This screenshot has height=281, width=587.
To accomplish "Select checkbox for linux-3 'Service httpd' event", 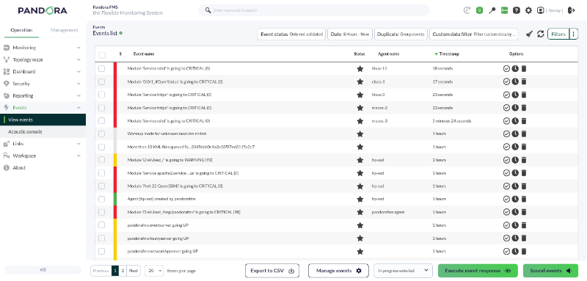I will click(102, 95).
